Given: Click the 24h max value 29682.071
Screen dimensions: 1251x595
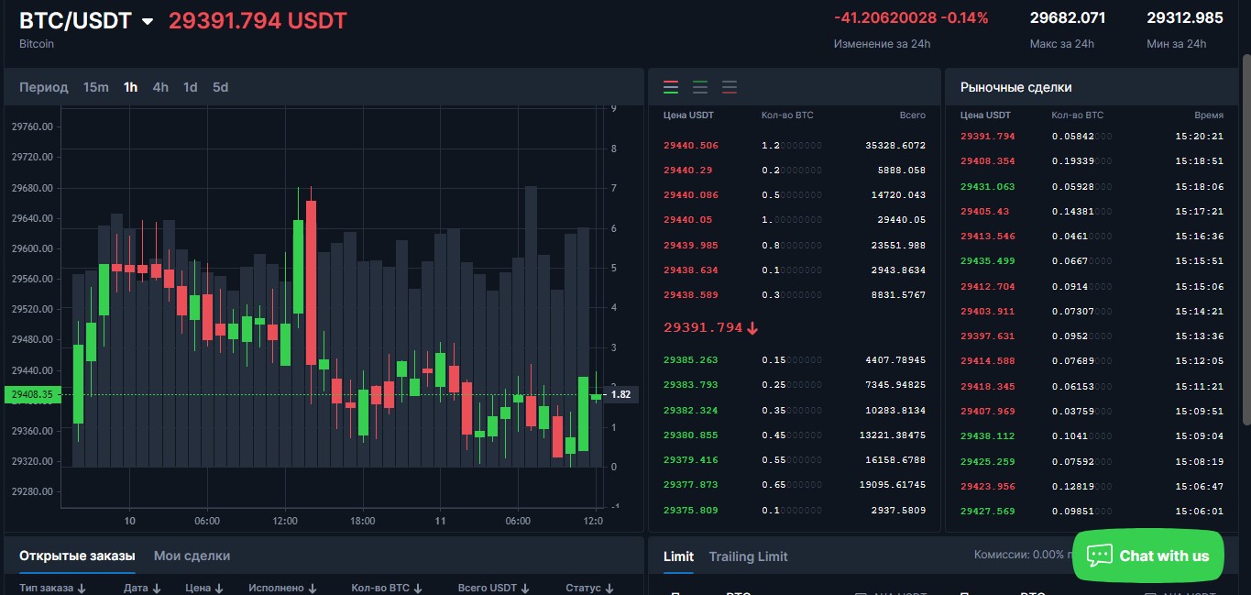Looking at the screenshot, I should [1068, 17].
